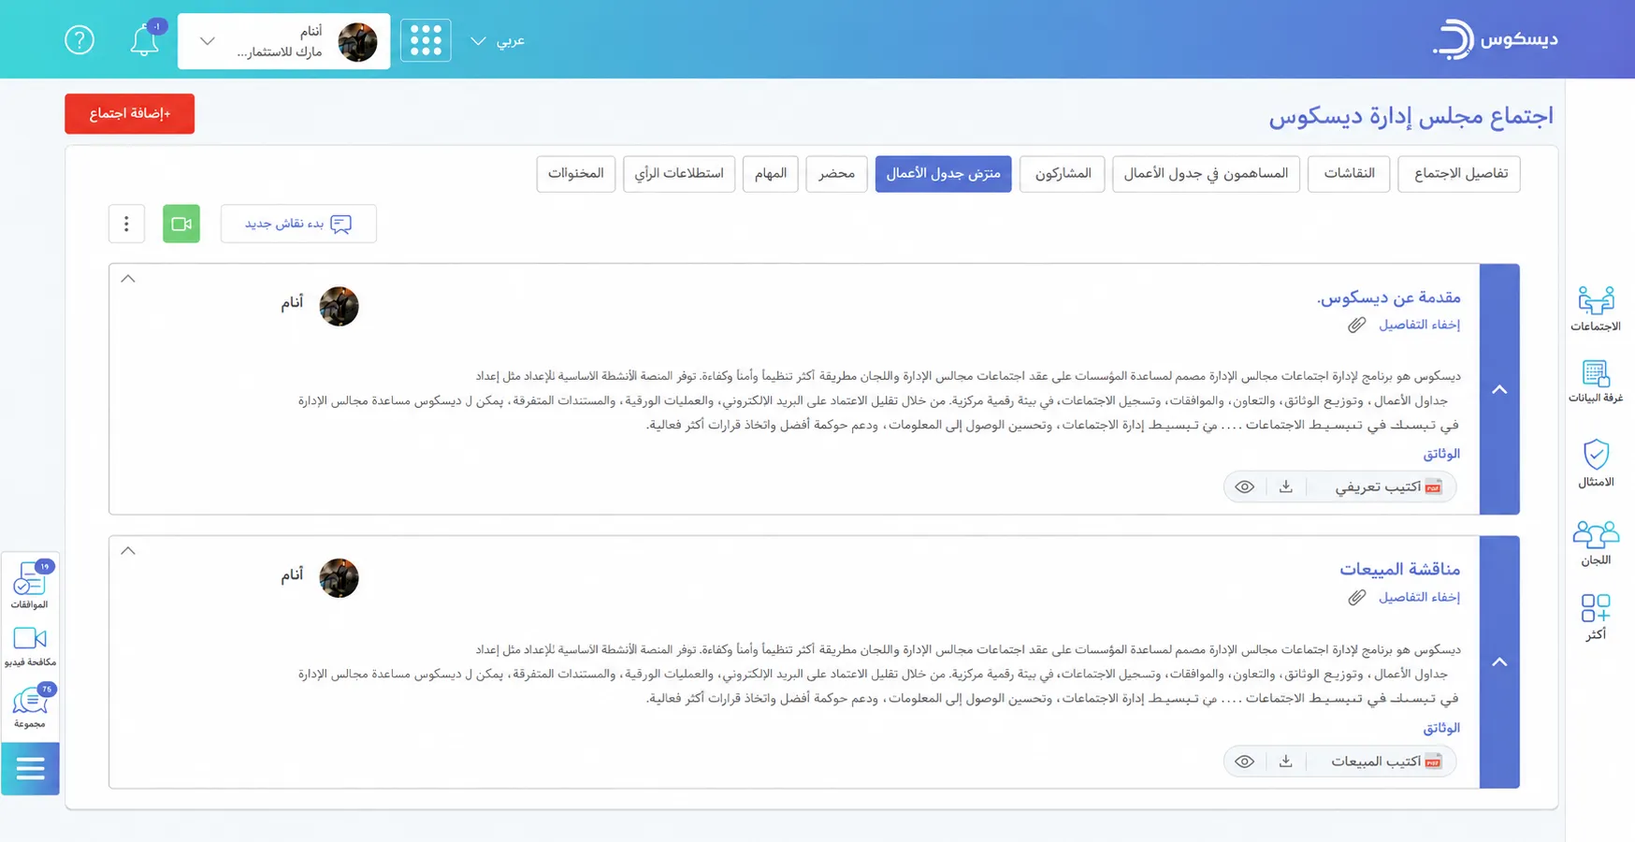The width and height of the screenshot is (1635, 842).
Task: Switch to المهام tab
Action: [x=771, y=174]
